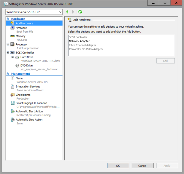Click the Name setting icon
This screenshot has height=174, width=184.
point(12,78)
